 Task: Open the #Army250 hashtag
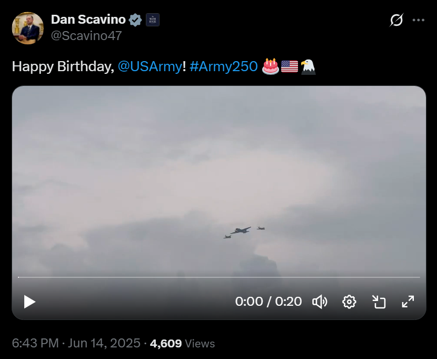click(x=223, y=66)
